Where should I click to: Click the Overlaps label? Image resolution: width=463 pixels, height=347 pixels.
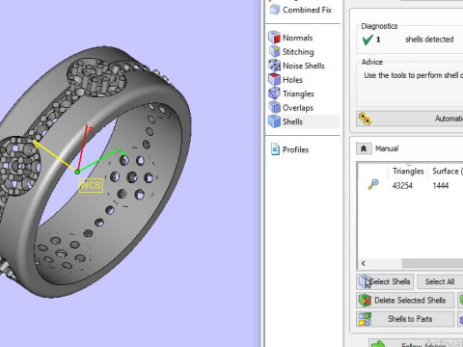[298, 108]
